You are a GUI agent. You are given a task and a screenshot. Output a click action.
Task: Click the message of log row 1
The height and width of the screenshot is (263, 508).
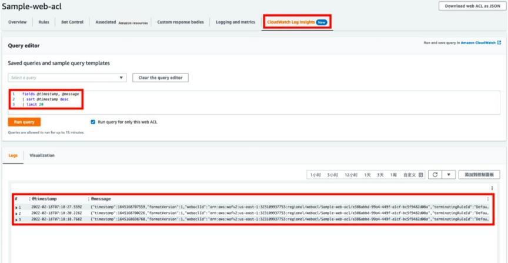290,207
